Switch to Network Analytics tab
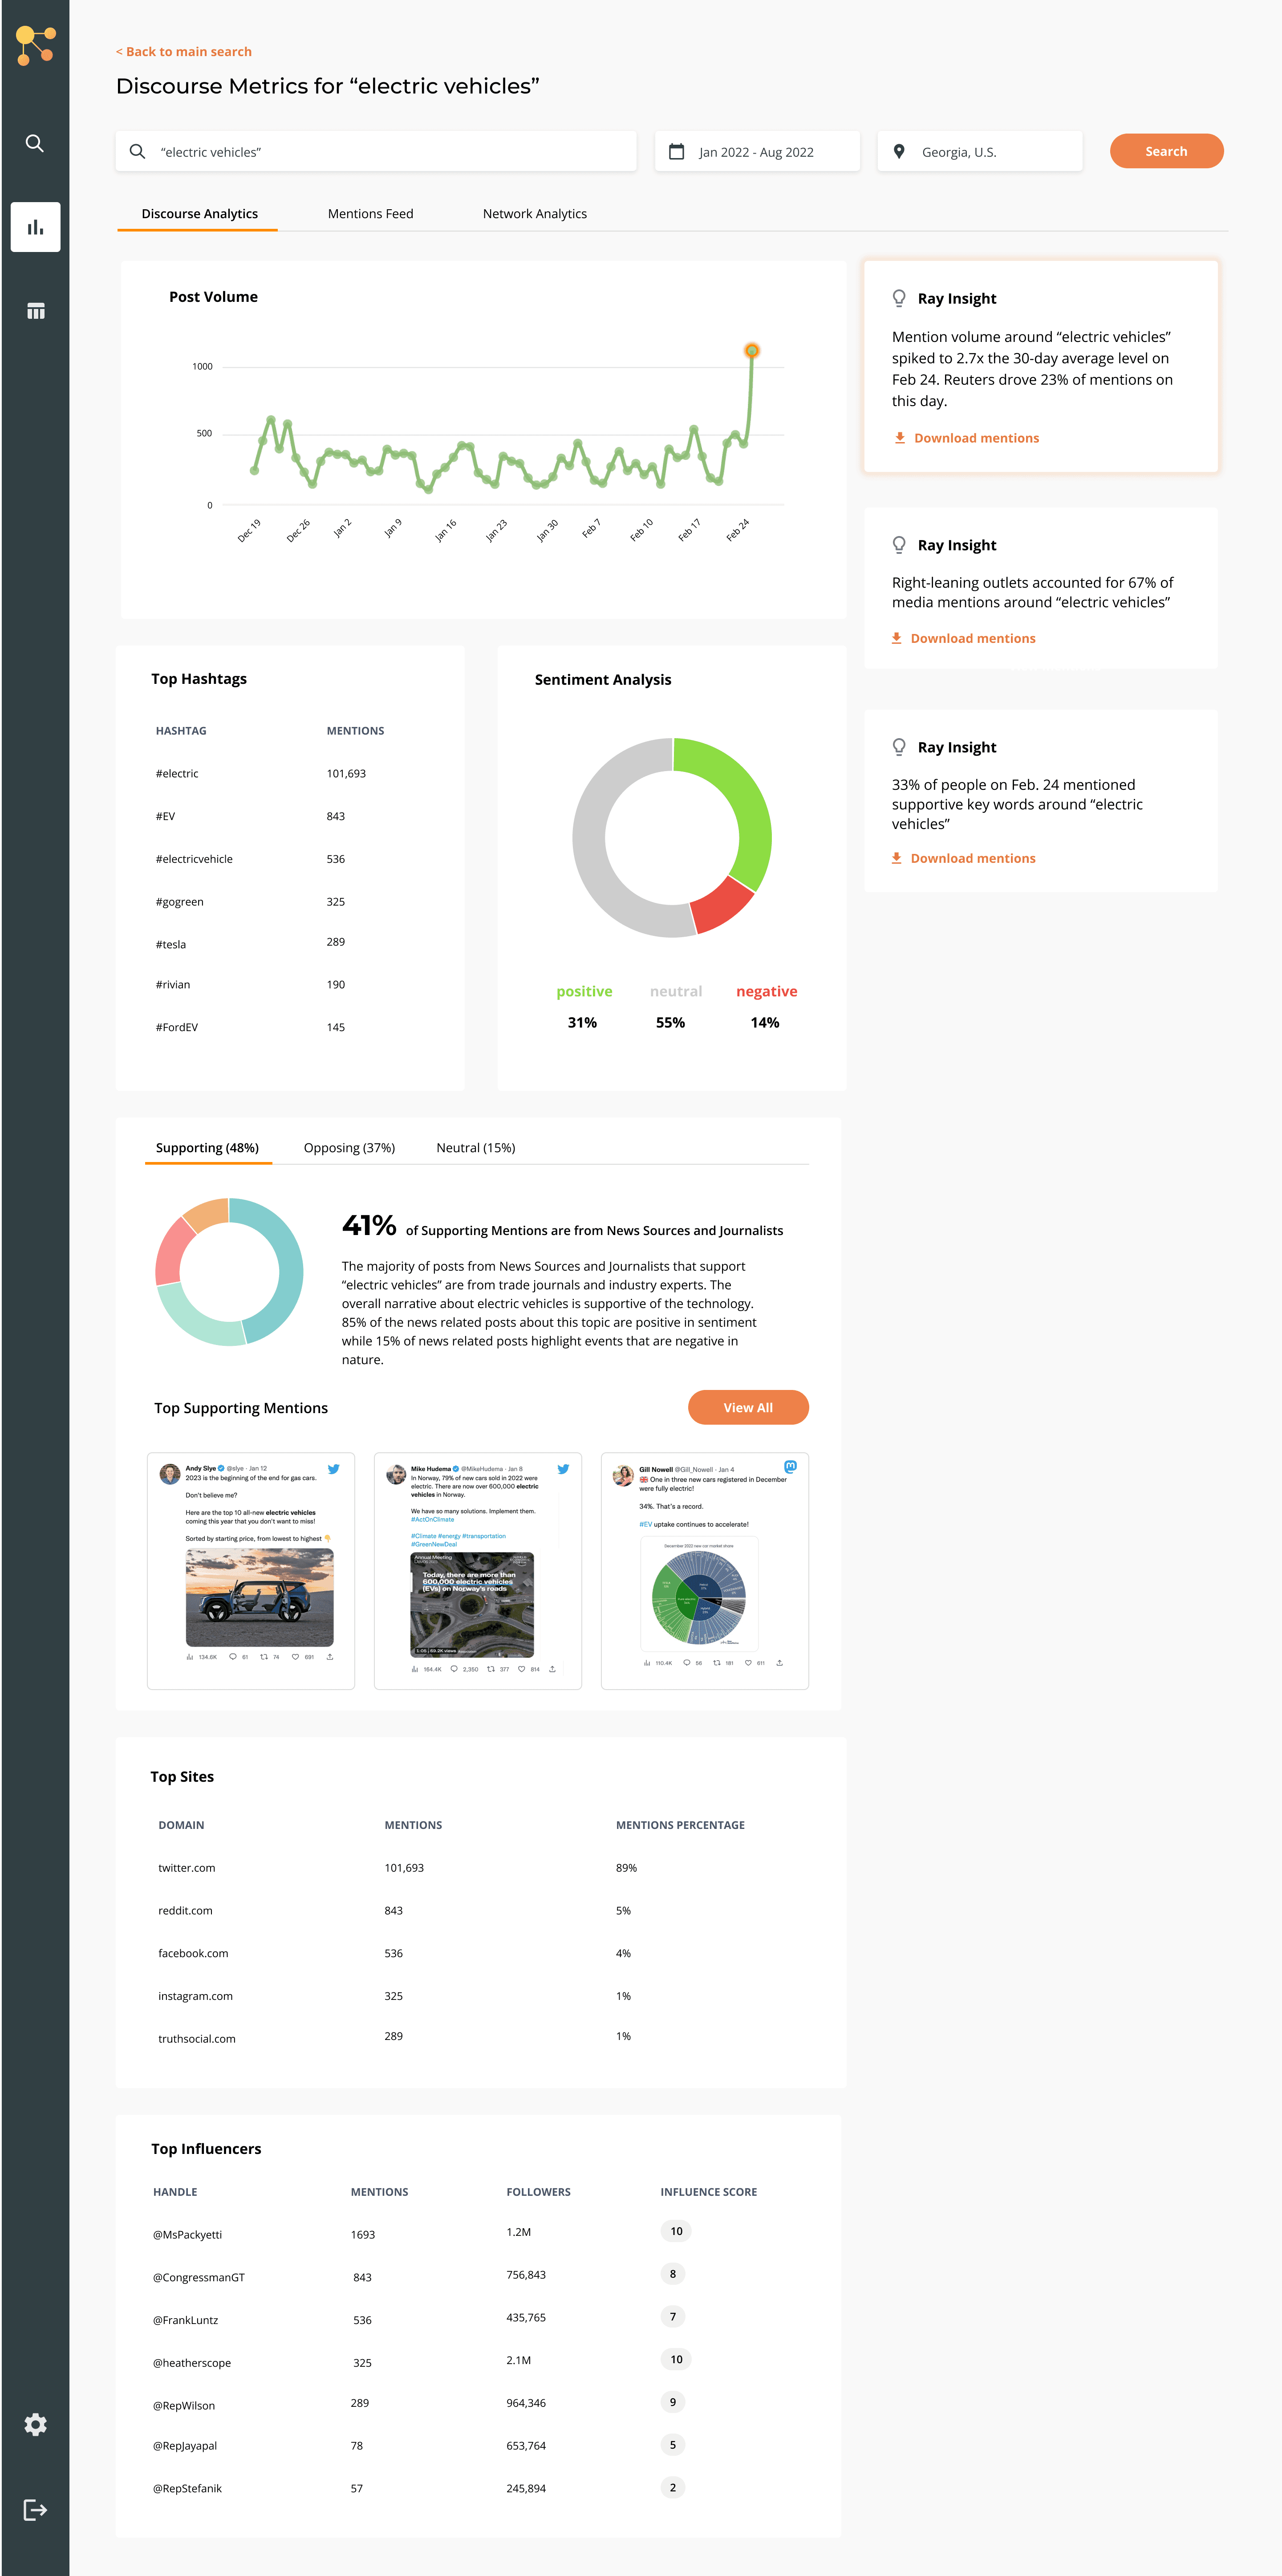1282x2576 pixels. tap(534, 214)
